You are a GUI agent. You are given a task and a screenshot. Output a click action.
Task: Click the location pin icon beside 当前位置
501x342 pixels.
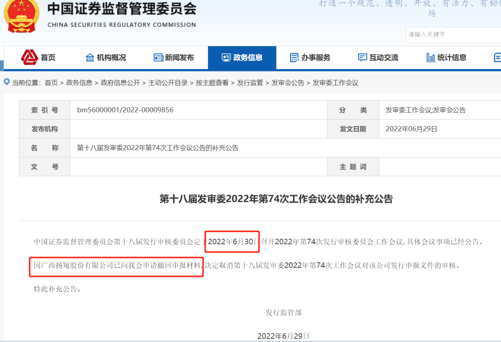click(6, 82)
